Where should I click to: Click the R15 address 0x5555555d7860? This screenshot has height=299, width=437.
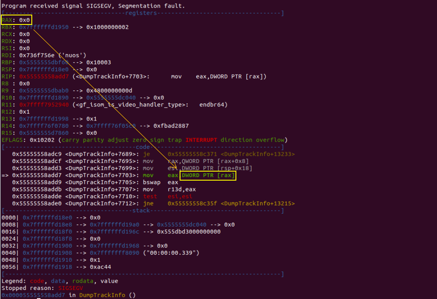click(x=44, y=133)
